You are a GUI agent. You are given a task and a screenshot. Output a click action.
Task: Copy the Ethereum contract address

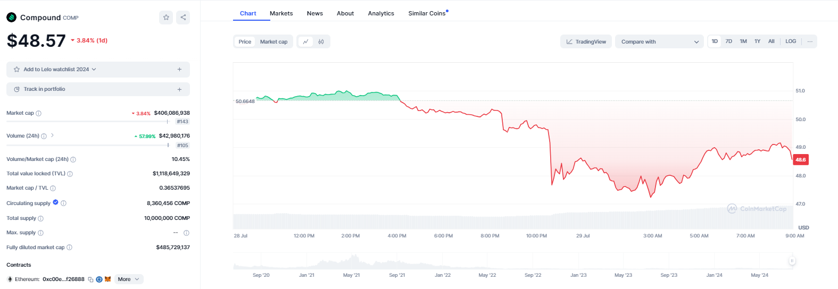(90, 279)
